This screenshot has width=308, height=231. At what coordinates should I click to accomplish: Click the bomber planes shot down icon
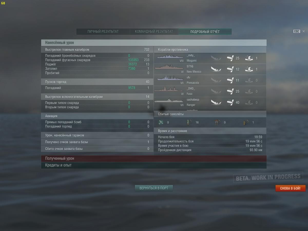pyautogui.click(x=189, y=122)
